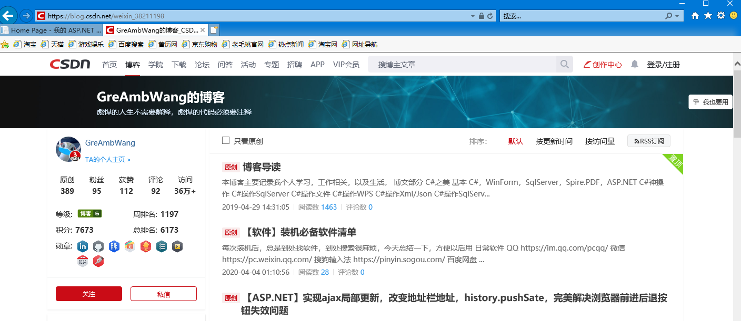Screen dimensions: 741x321
Task: Click the green 博客 6 level badge
Action: pyautogui.click(x=89, y=214)
